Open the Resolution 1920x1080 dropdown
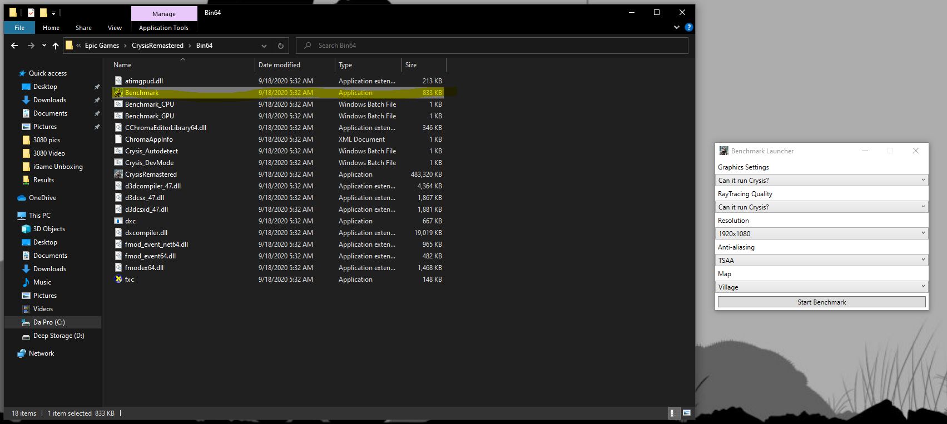 [x=821, y=233]
